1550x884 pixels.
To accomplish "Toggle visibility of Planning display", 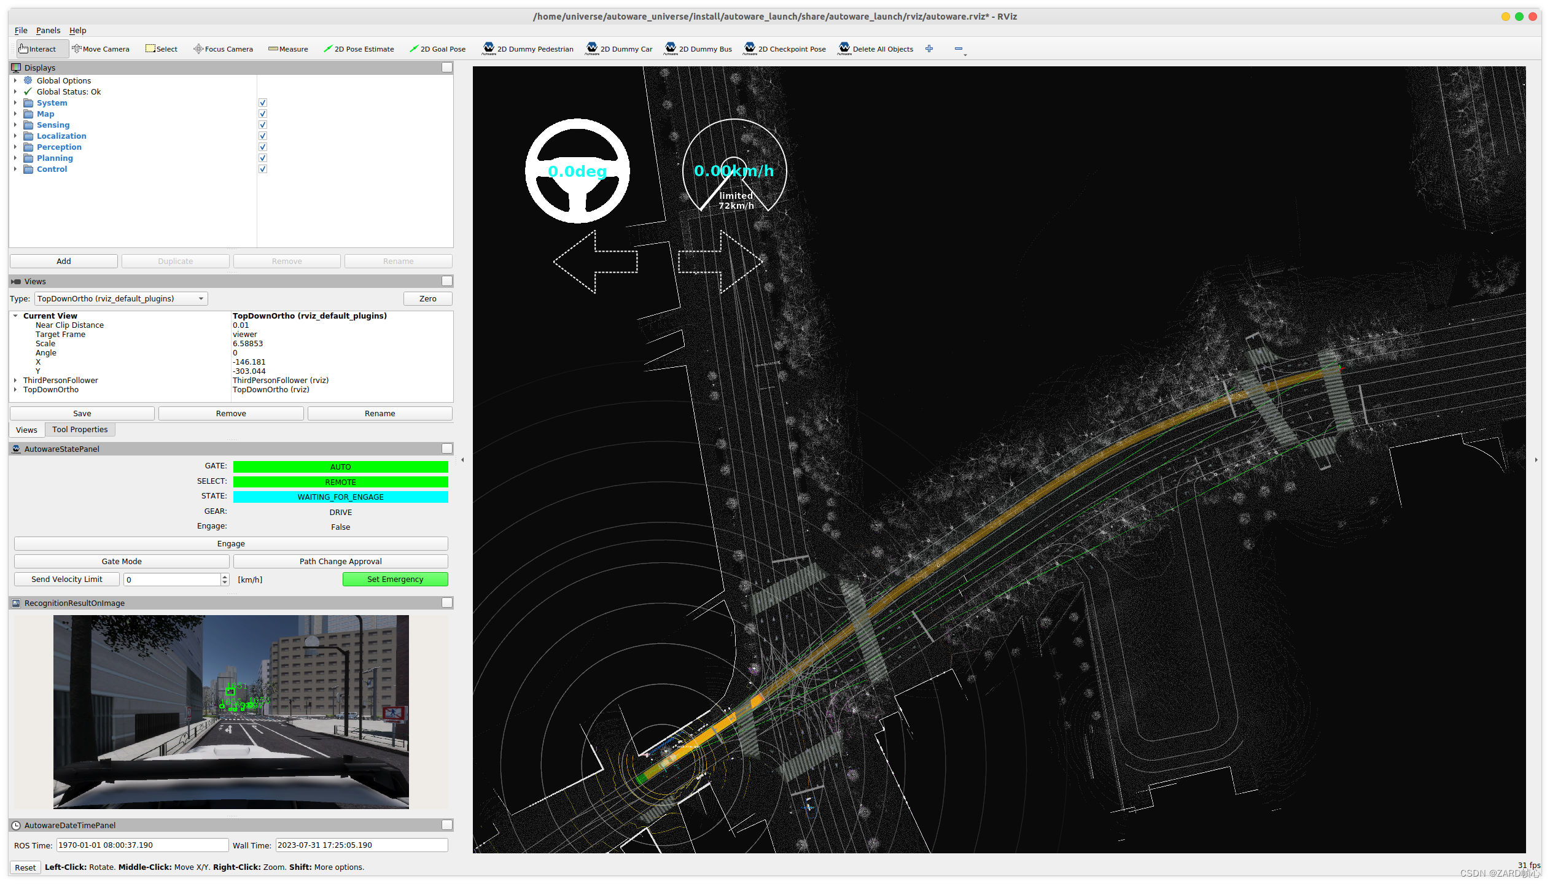I will coord(263,158).
